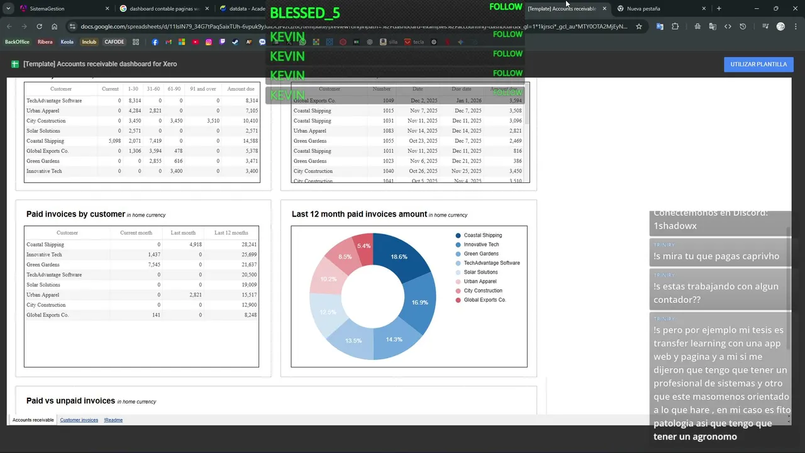Switch to the dashboard contable Google search tab
This screenshot has width=805, height=453.
click(x=164, y=9)
